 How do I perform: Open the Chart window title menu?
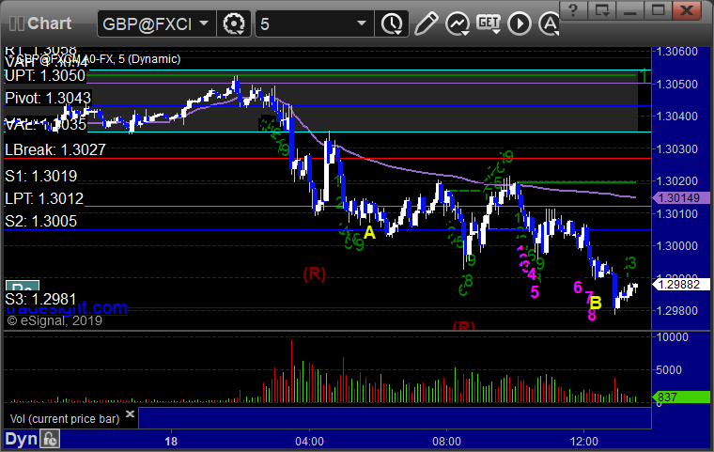point(49,23)
